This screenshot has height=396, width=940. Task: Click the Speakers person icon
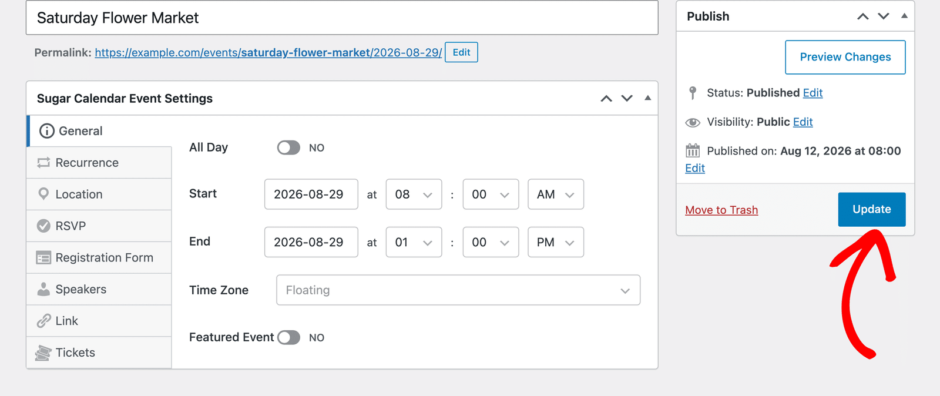point(43,289)
